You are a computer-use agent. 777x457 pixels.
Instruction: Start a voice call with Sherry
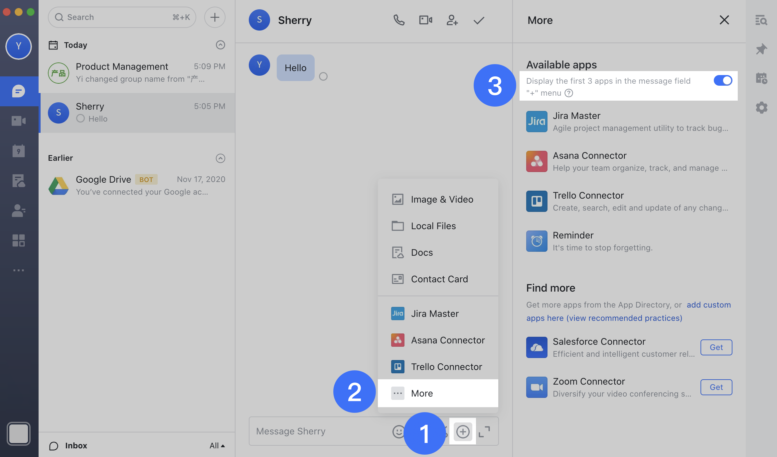399,20
